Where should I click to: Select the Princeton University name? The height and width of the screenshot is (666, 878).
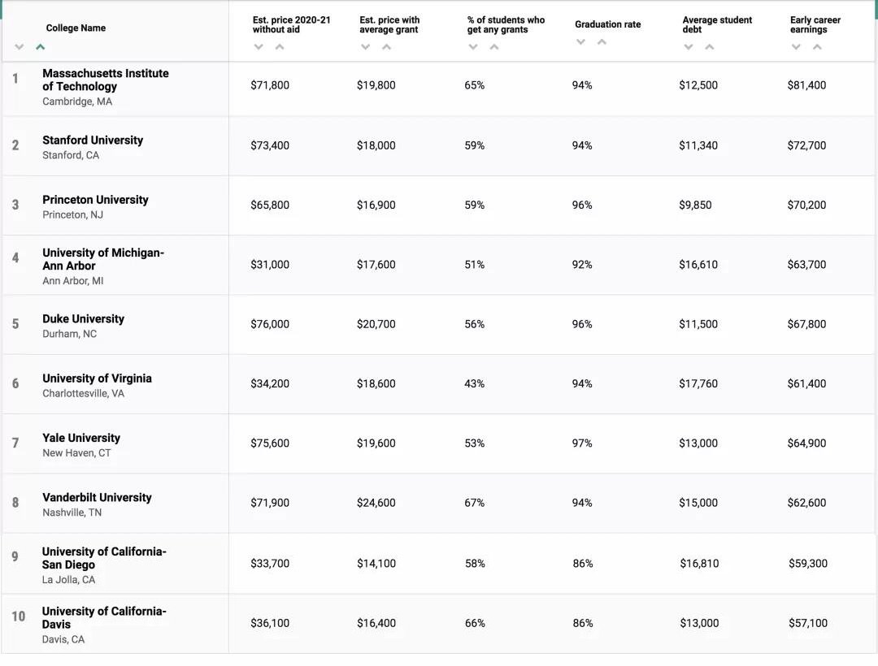[95, 200]
